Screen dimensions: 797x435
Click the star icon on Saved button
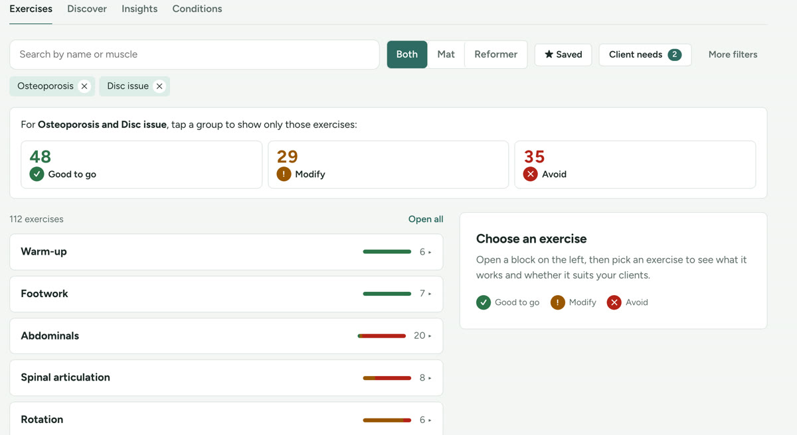click(549, 54)
